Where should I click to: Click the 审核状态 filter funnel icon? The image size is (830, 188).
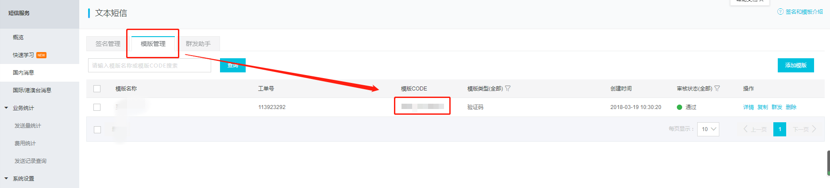tap(717, 88)
